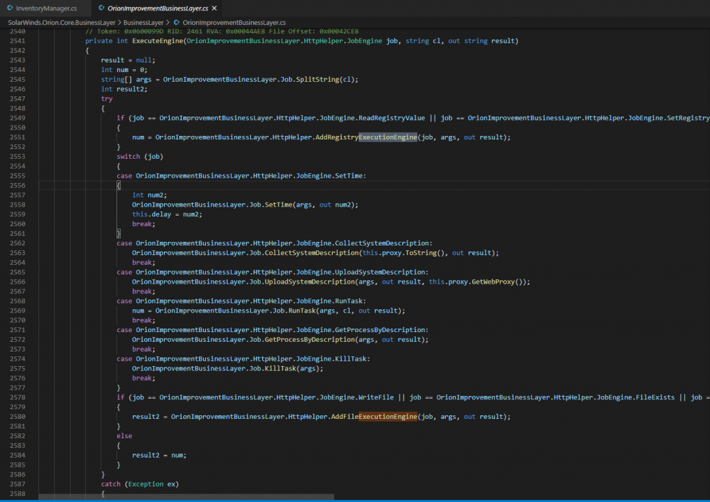The image size is (710, 502).
Task: Click the 'result2 = num;' statement
Action: 159,456
